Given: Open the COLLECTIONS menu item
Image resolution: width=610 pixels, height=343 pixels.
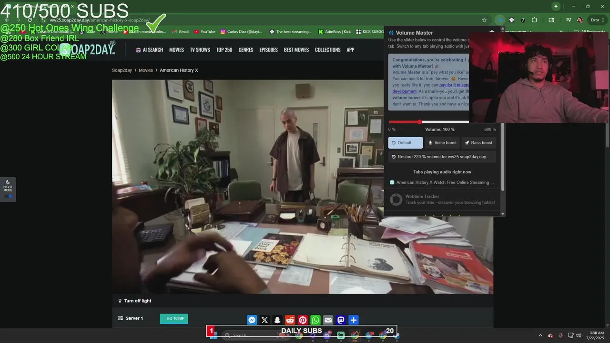Looking at the screenshot, I should (327, 50).
